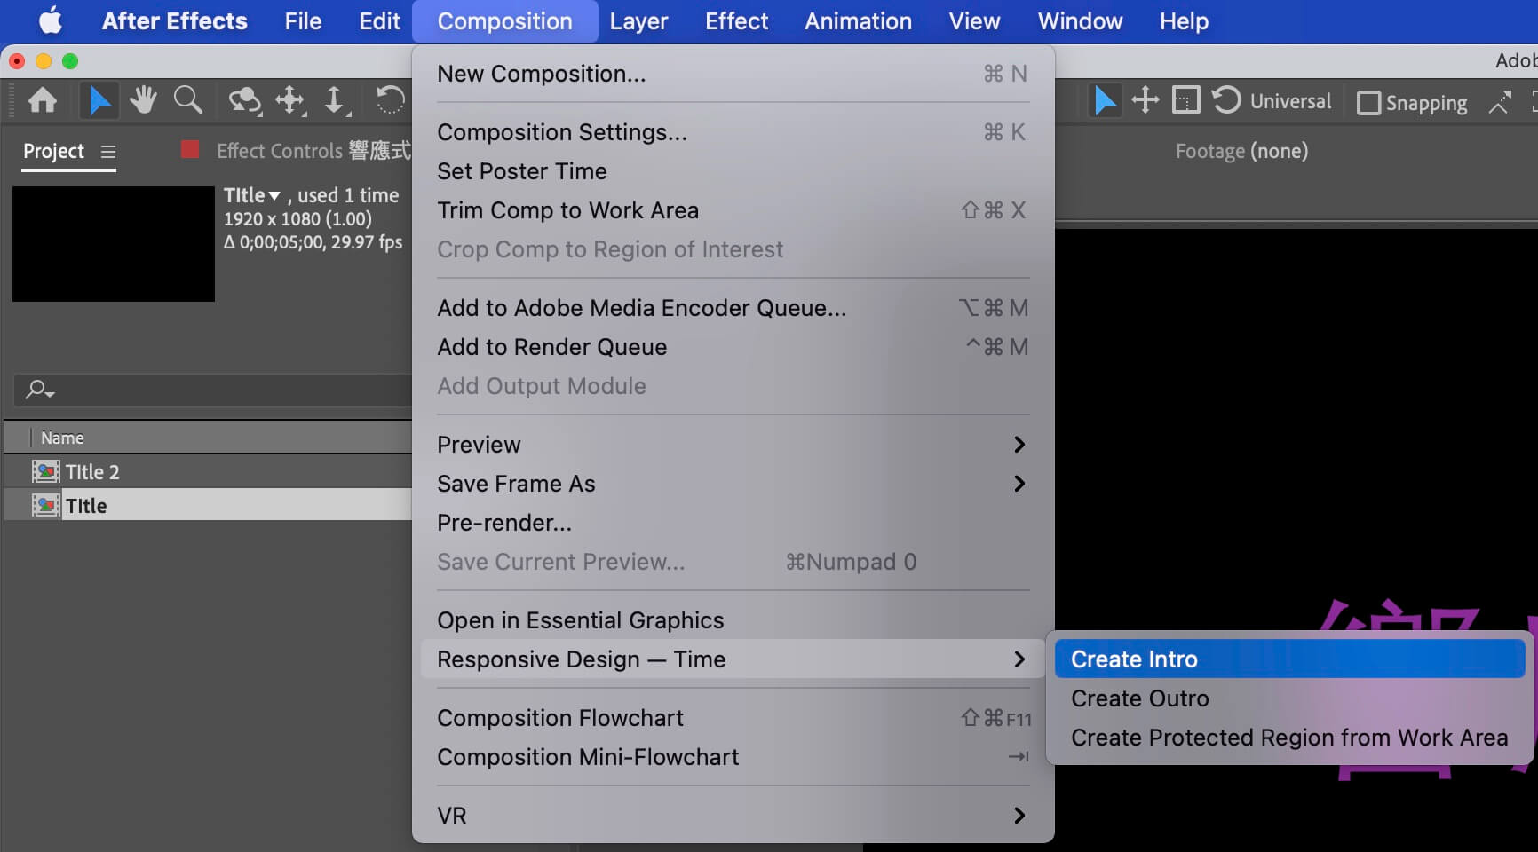Click snapping options icon after Snapping

[x=1500, y=102]
